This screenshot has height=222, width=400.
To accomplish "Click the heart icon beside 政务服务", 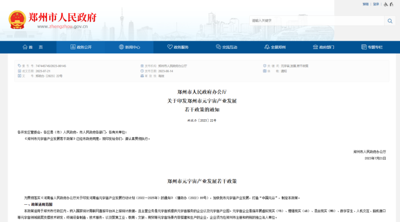I will point(170,47).
